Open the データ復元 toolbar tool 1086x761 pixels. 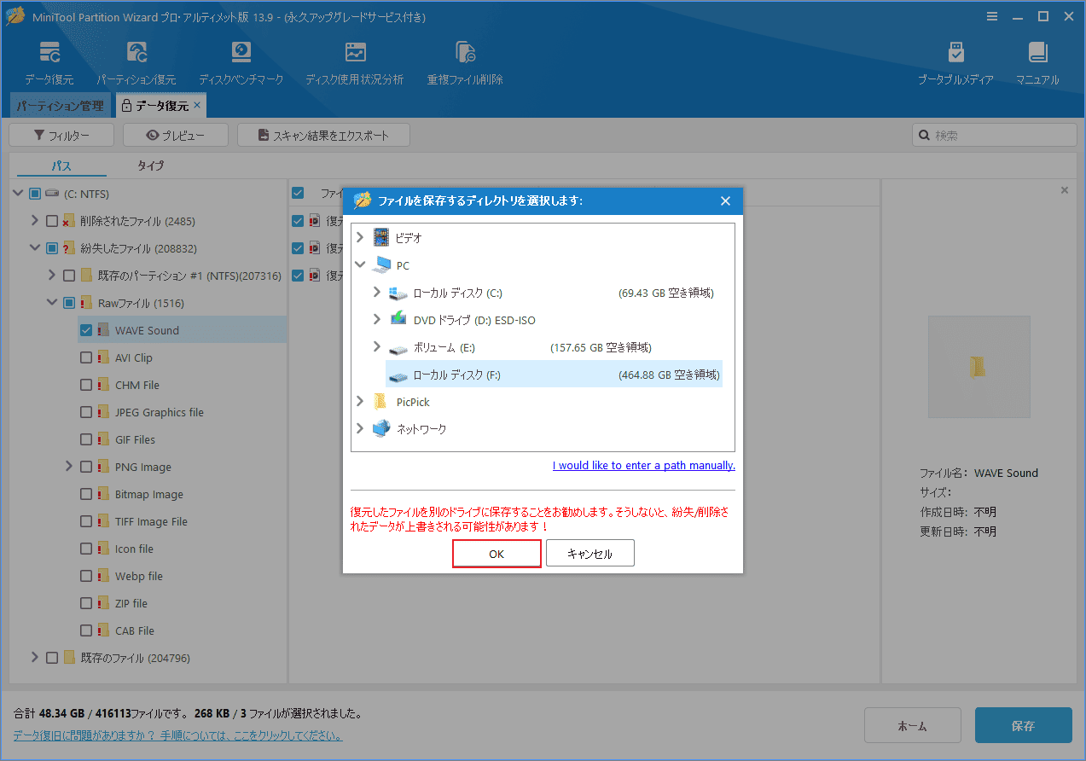pyautogui.click(x=49, y=63)
